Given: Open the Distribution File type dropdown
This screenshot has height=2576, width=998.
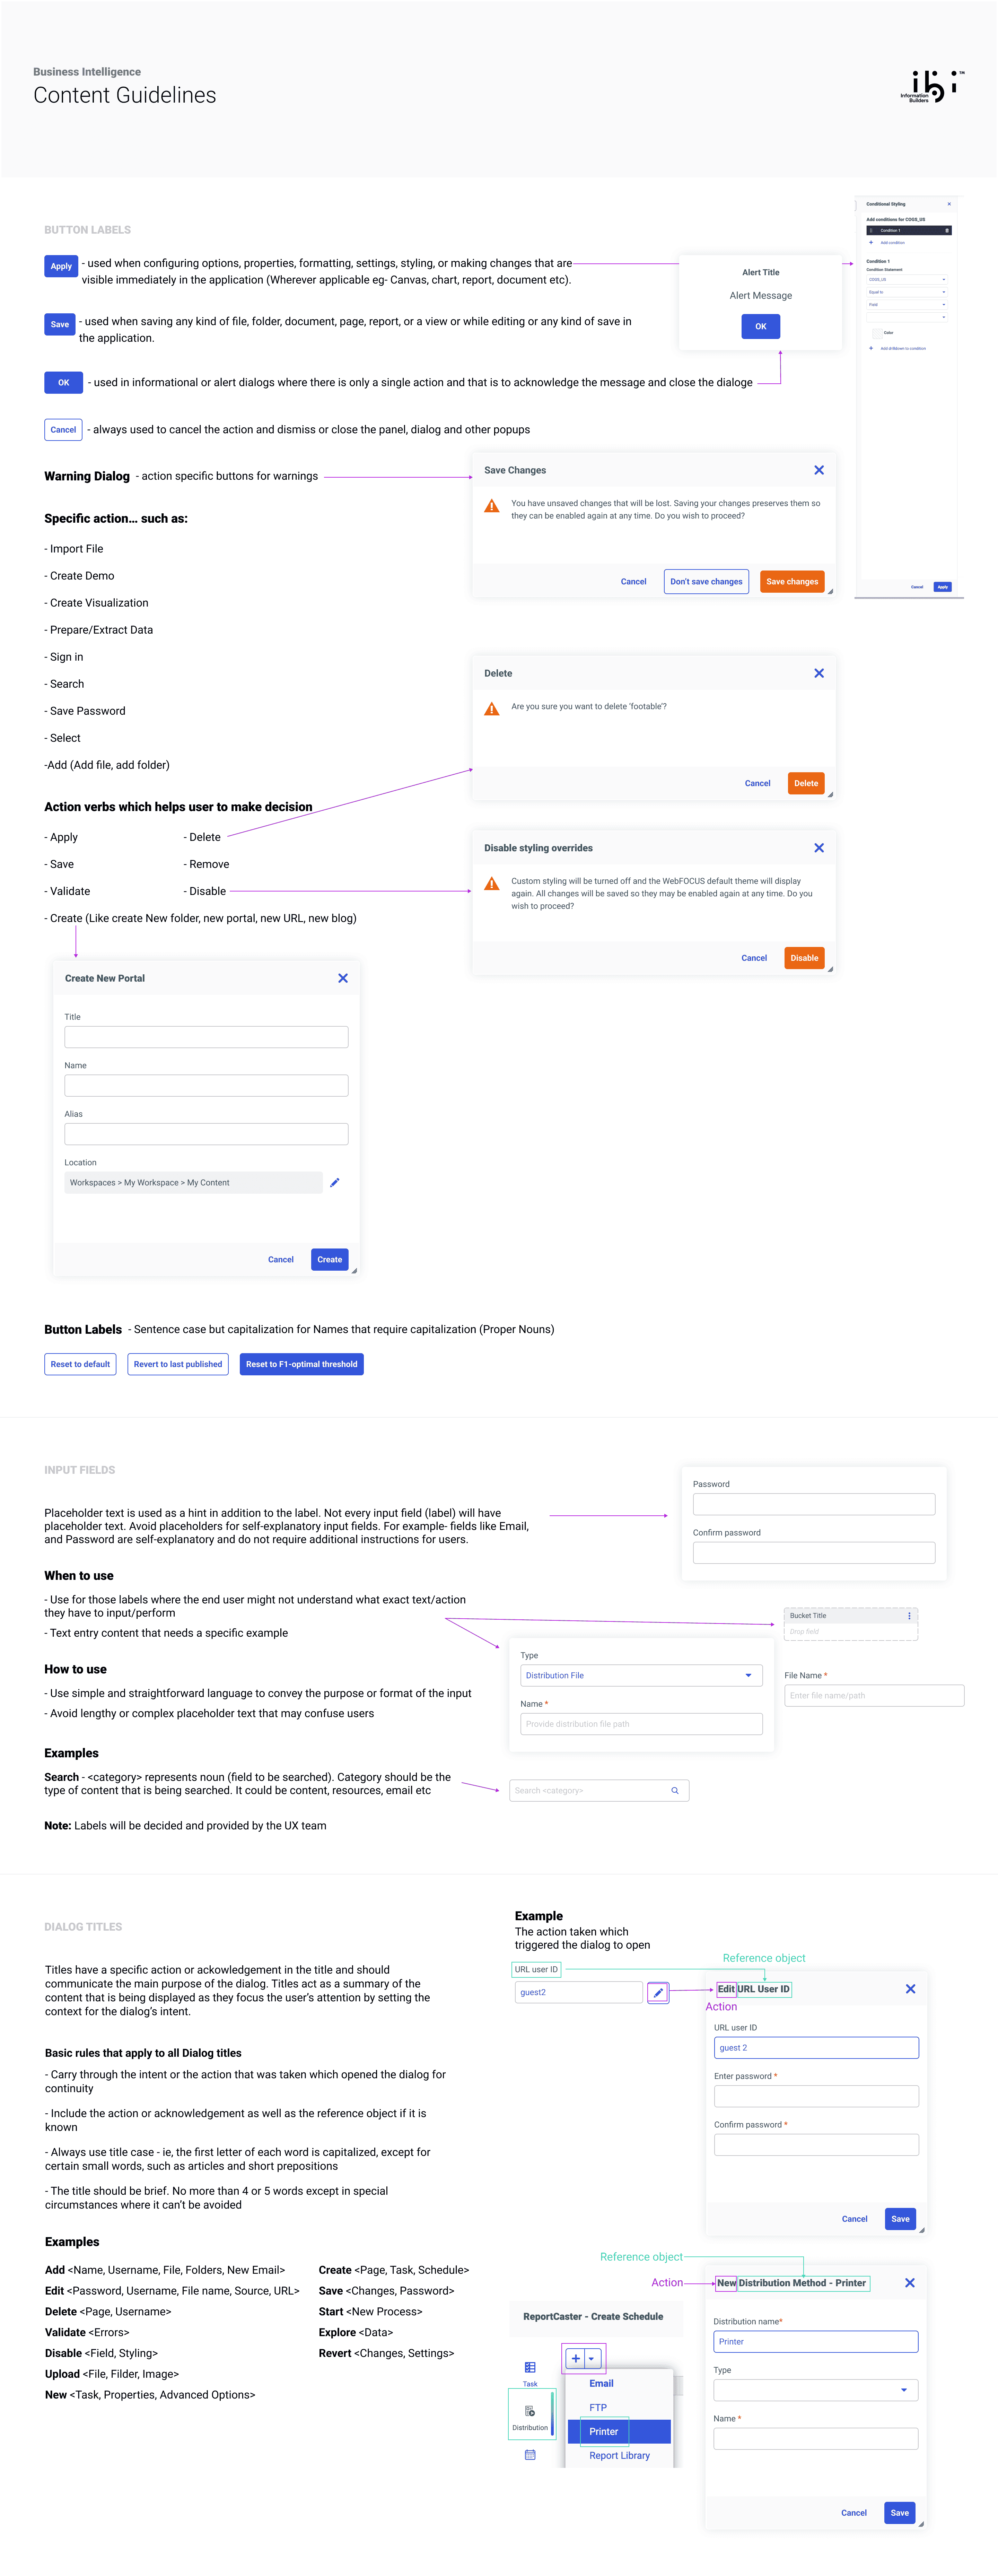Looking at the screenshot, I should coord(748,1675).
